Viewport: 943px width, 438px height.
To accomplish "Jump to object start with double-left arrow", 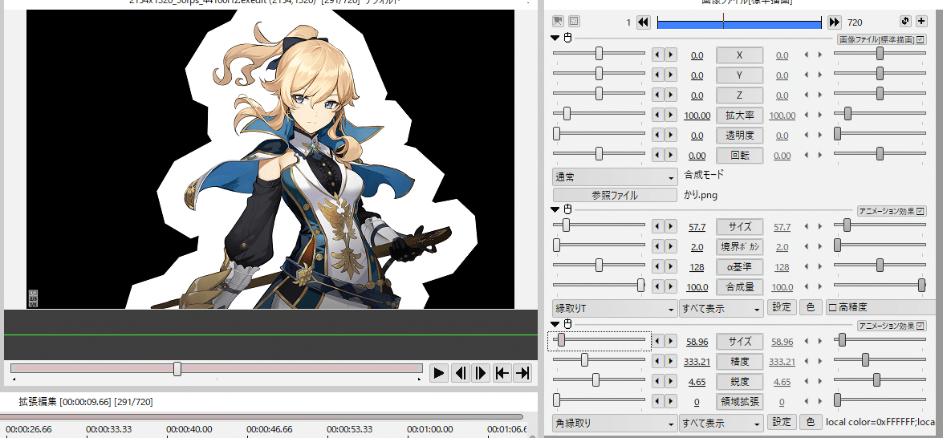I will pos(643,22).
